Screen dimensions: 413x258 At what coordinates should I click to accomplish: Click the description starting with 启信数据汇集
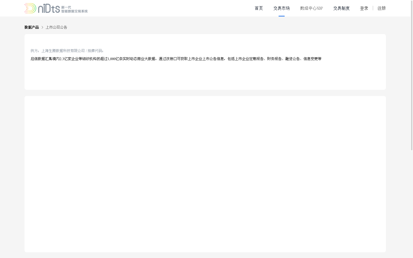(176, 59)
